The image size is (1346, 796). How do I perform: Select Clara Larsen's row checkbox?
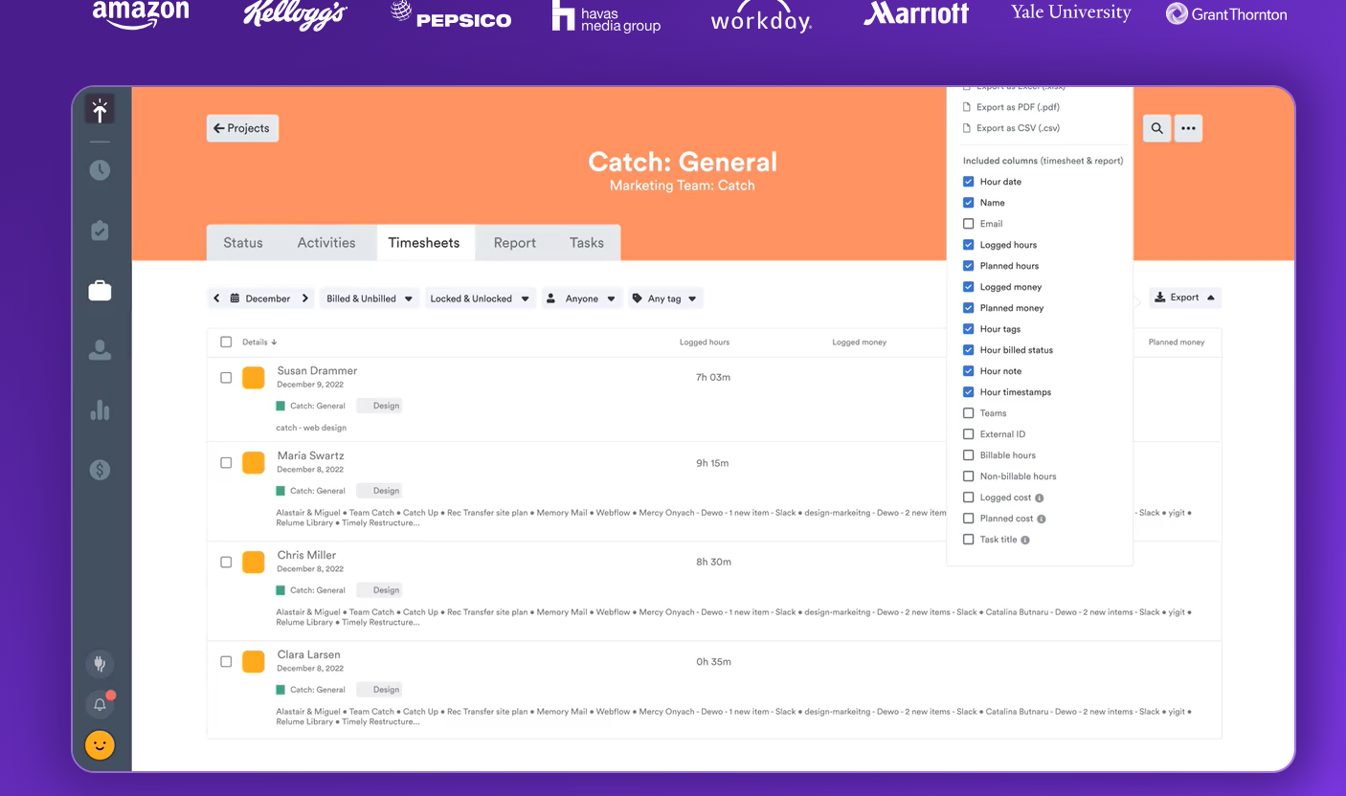click(x=226, y=661)
